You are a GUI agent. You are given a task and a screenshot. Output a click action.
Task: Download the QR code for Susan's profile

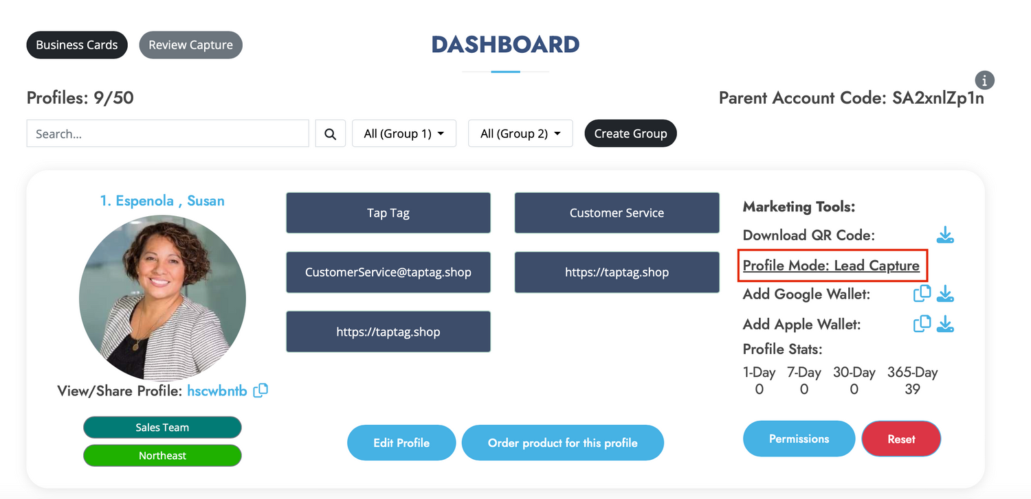tap(945, 235)
